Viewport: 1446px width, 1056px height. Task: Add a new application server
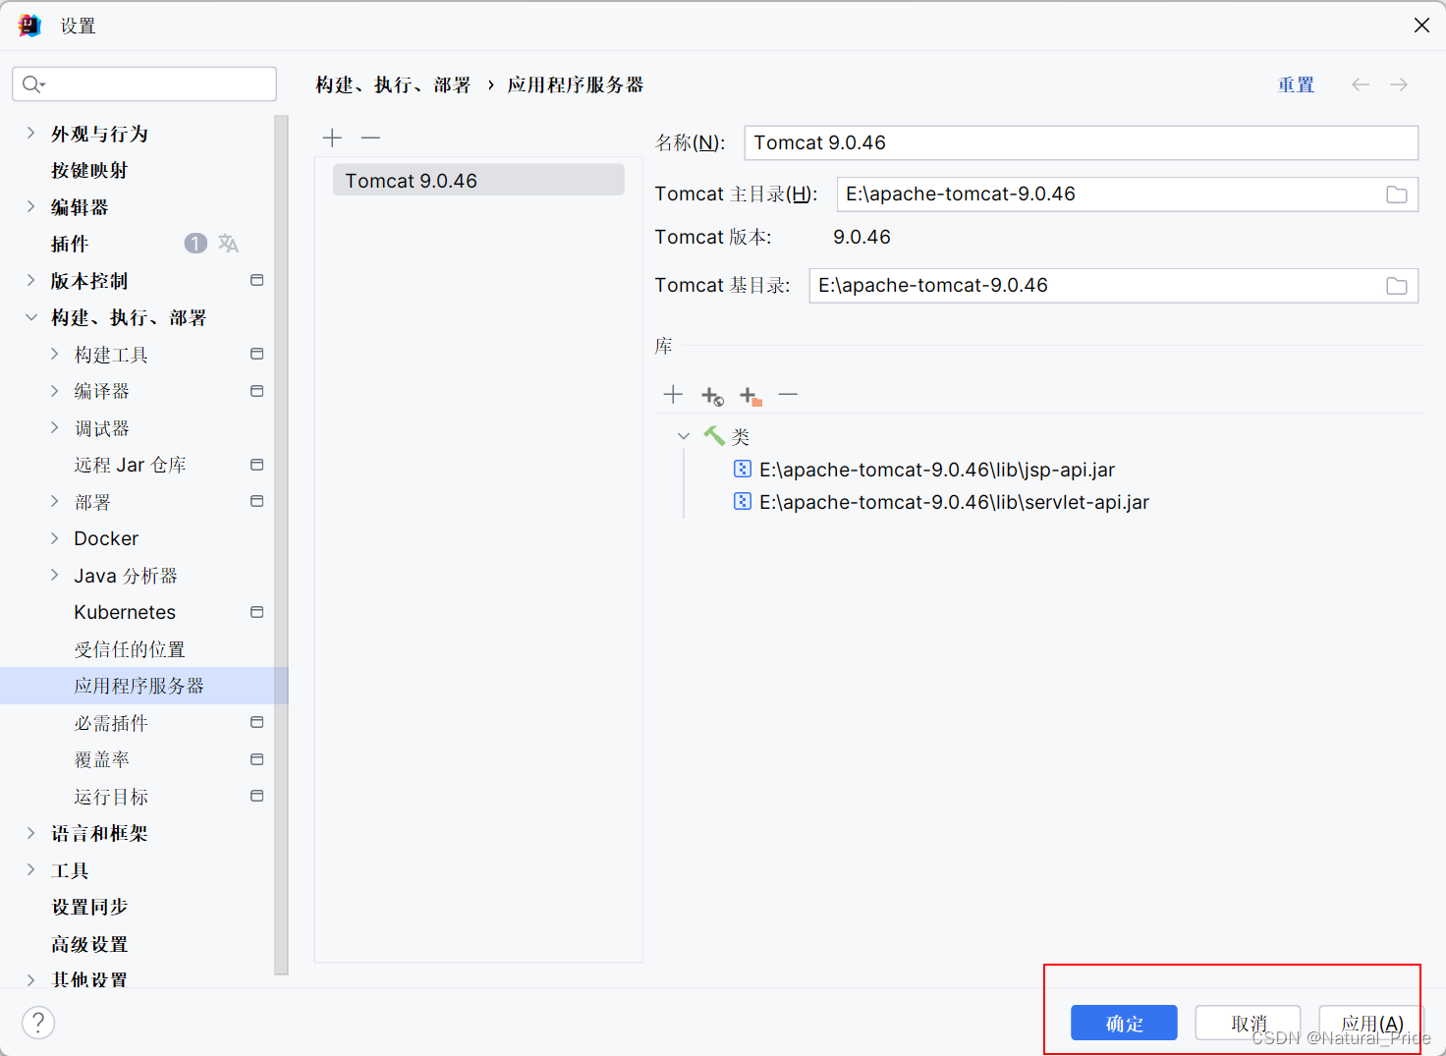click(332, 138)
